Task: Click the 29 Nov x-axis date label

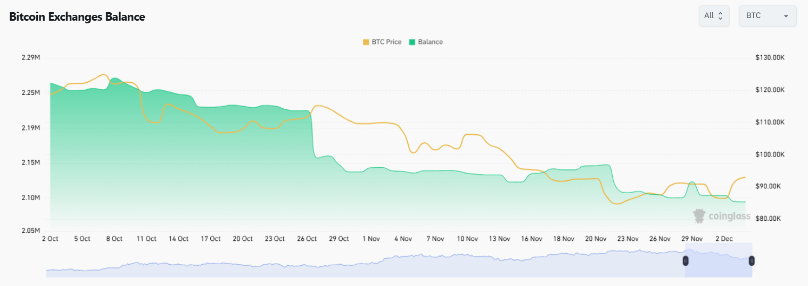Action: [x=692, y=239]
